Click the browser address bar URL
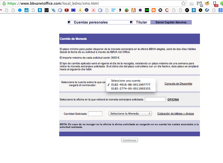 pos(53,3)
